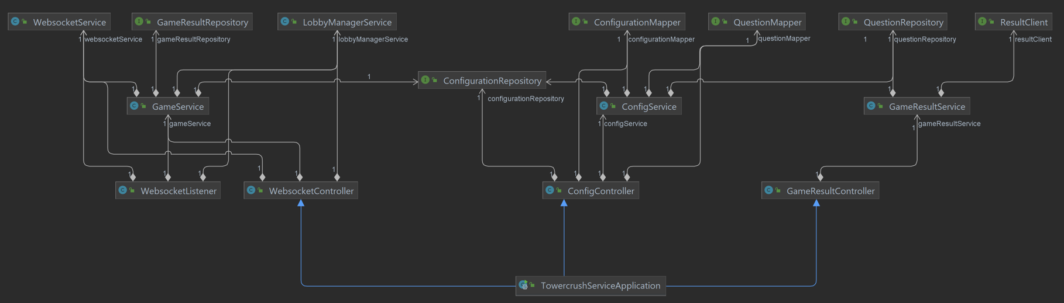Image resolution: width=1064 pixels, height=303 pixels.
Task: Click the GameResultService class icon
Action: (871, 106)
